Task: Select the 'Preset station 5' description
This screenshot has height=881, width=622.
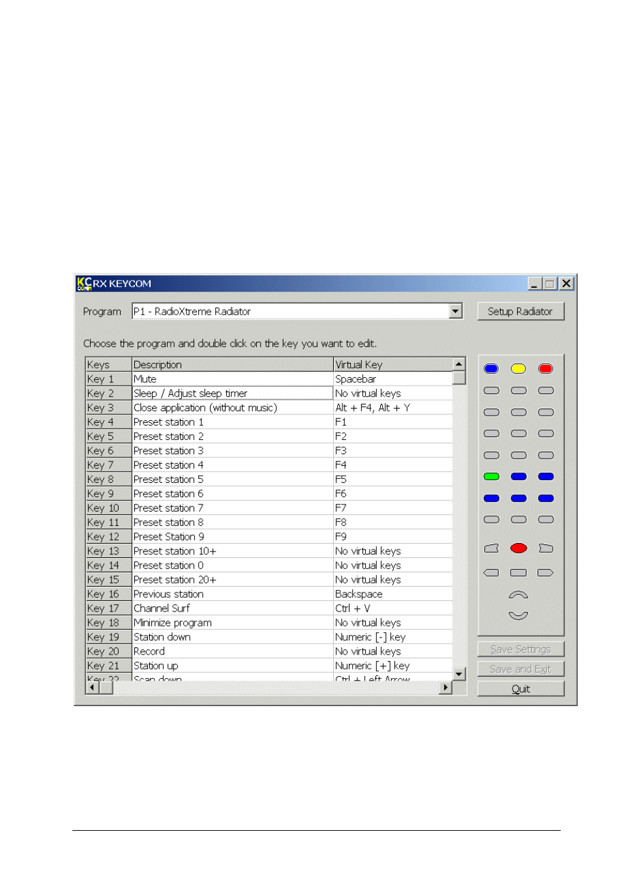Action: tap(232, 480)
